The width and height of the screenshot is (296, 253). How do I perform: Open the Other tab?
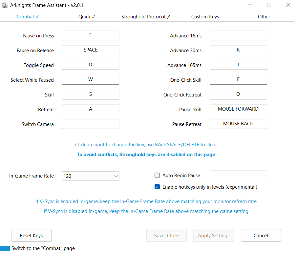point(264,17)
